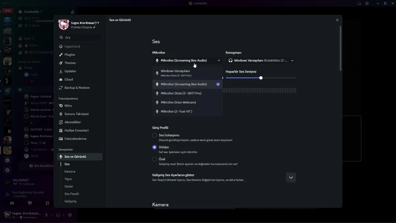
Task: Open the Kamera sub-tab in the sidebar
Action: click(x=70, y=172)
